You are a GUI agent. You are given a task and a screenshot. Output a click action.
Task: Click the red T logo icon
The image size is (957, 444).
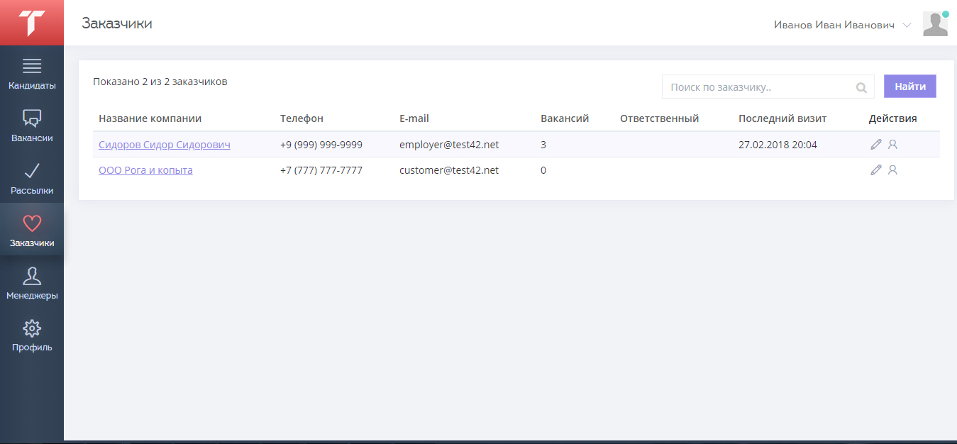(32, 23)
